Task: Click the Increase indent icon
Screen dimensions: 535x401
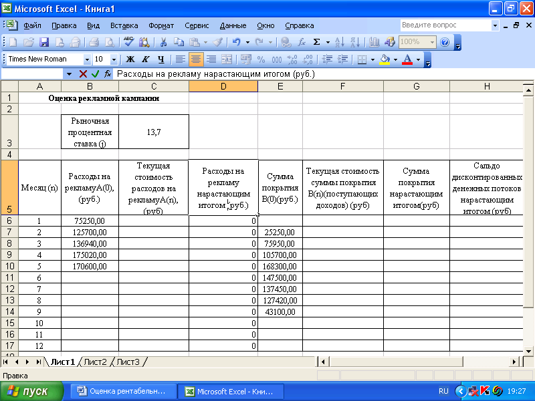Action: click(x=342, y=59)
